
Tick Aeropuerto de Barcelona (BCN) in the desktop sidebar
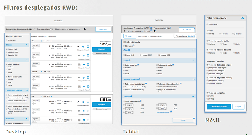pos(7,109)
